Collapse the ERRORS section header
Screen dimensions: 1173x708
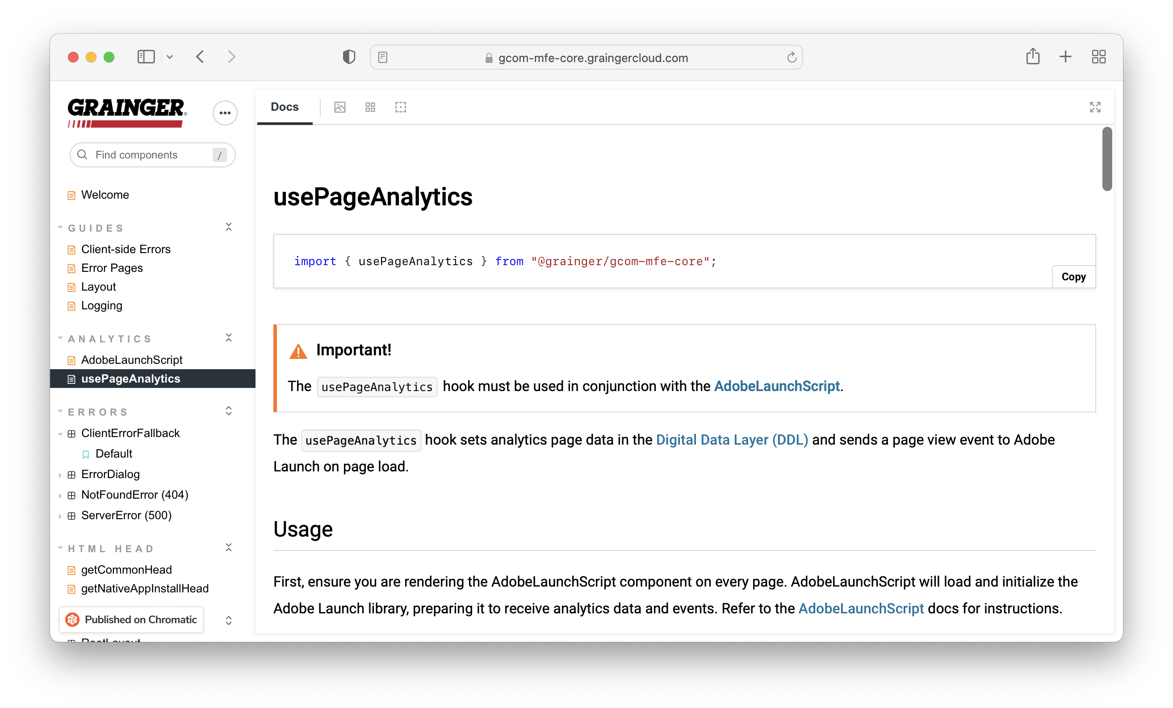coord(98,412)
